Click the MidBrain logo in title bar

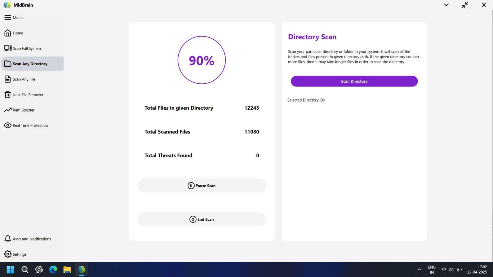coord(7,5)
